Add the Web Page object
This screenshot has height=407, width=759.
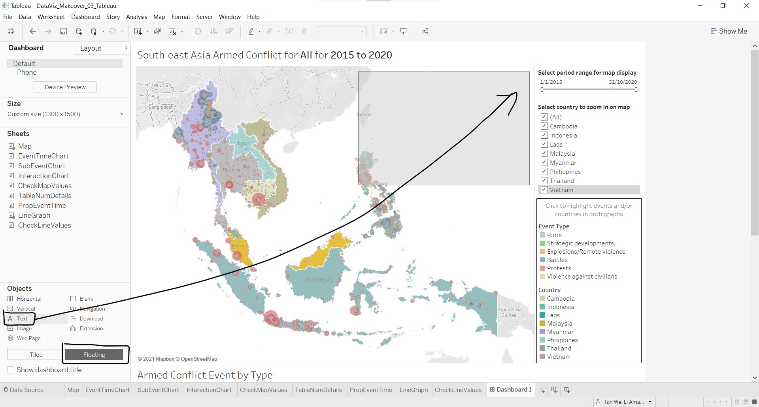pyautogui.click(x=28, y=338)
